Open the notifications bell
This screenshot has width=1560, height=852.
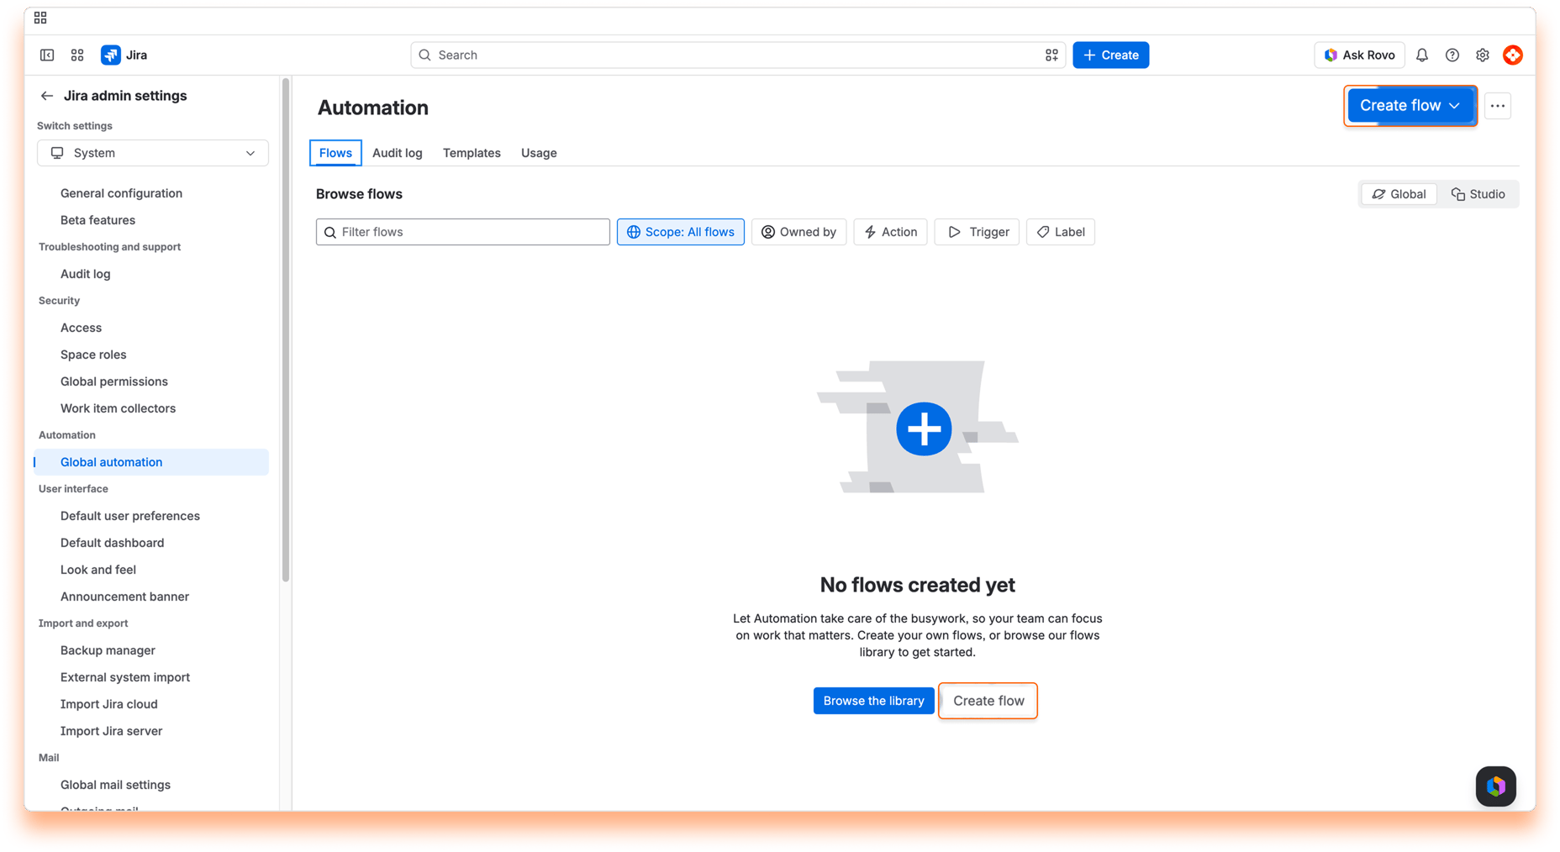[x=1422, y=55]
